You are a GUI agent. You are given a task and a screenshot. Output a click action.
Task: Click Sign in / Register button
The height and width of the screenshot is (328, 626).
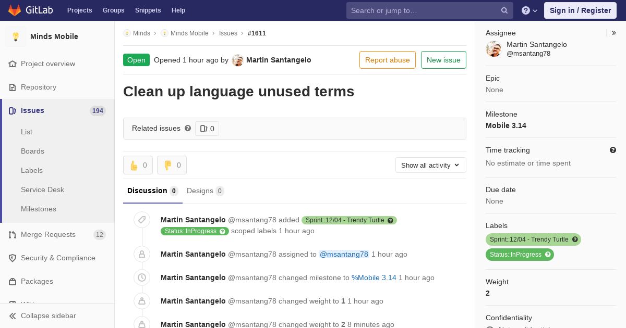point(580,10)
